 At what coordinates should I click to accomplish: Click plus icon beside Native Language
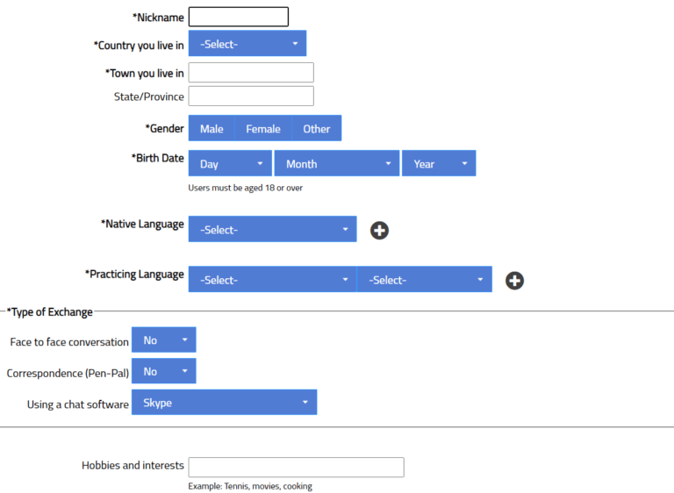click(379, 231)
